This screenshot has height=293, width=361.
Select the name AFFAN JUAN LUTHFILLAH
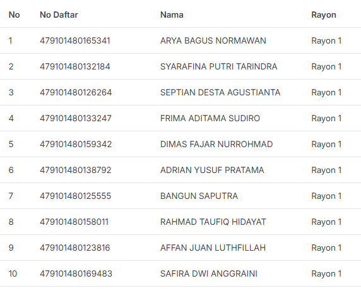click(213, 248)
